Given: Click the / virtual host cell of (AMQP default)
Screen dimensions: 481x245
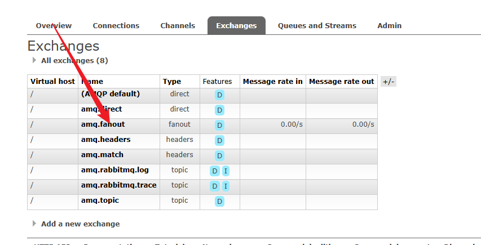Looking at the screenshot, I should coord(53,96).
